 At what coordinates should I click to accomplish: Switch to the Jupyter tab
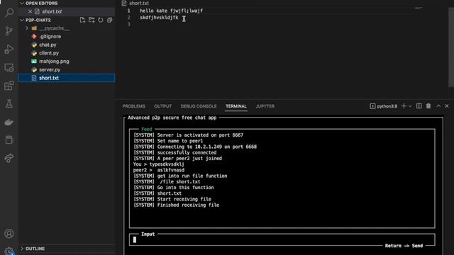pyautogui.click(x=265, y=106)
